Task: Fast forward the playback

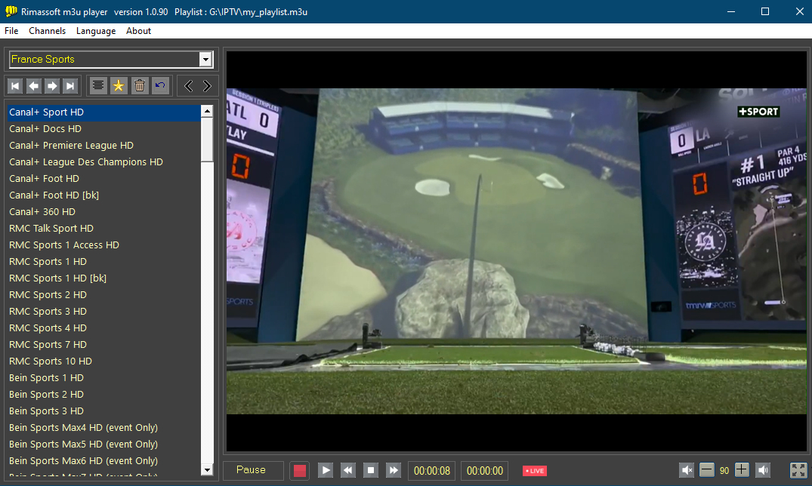Action: 394,470
